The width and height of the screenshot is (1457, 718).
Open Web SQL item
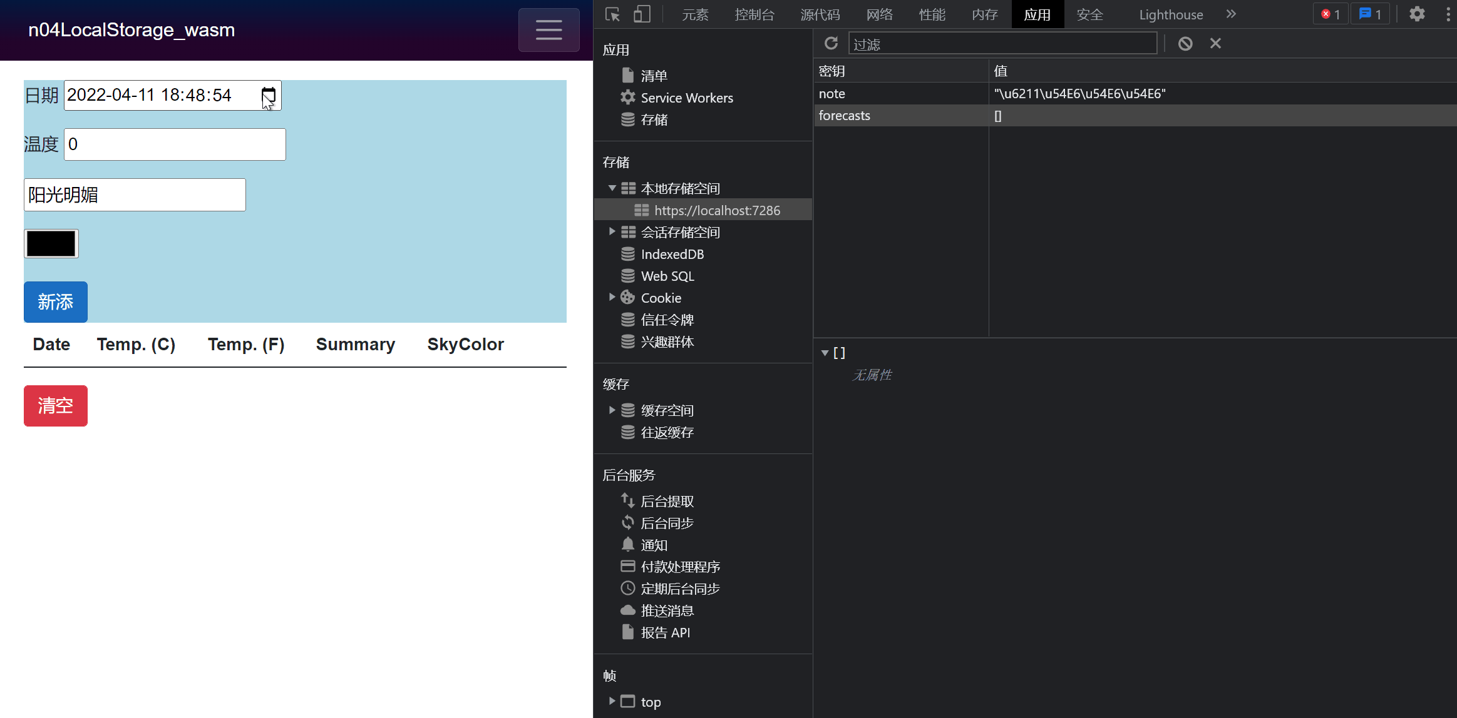667,276
